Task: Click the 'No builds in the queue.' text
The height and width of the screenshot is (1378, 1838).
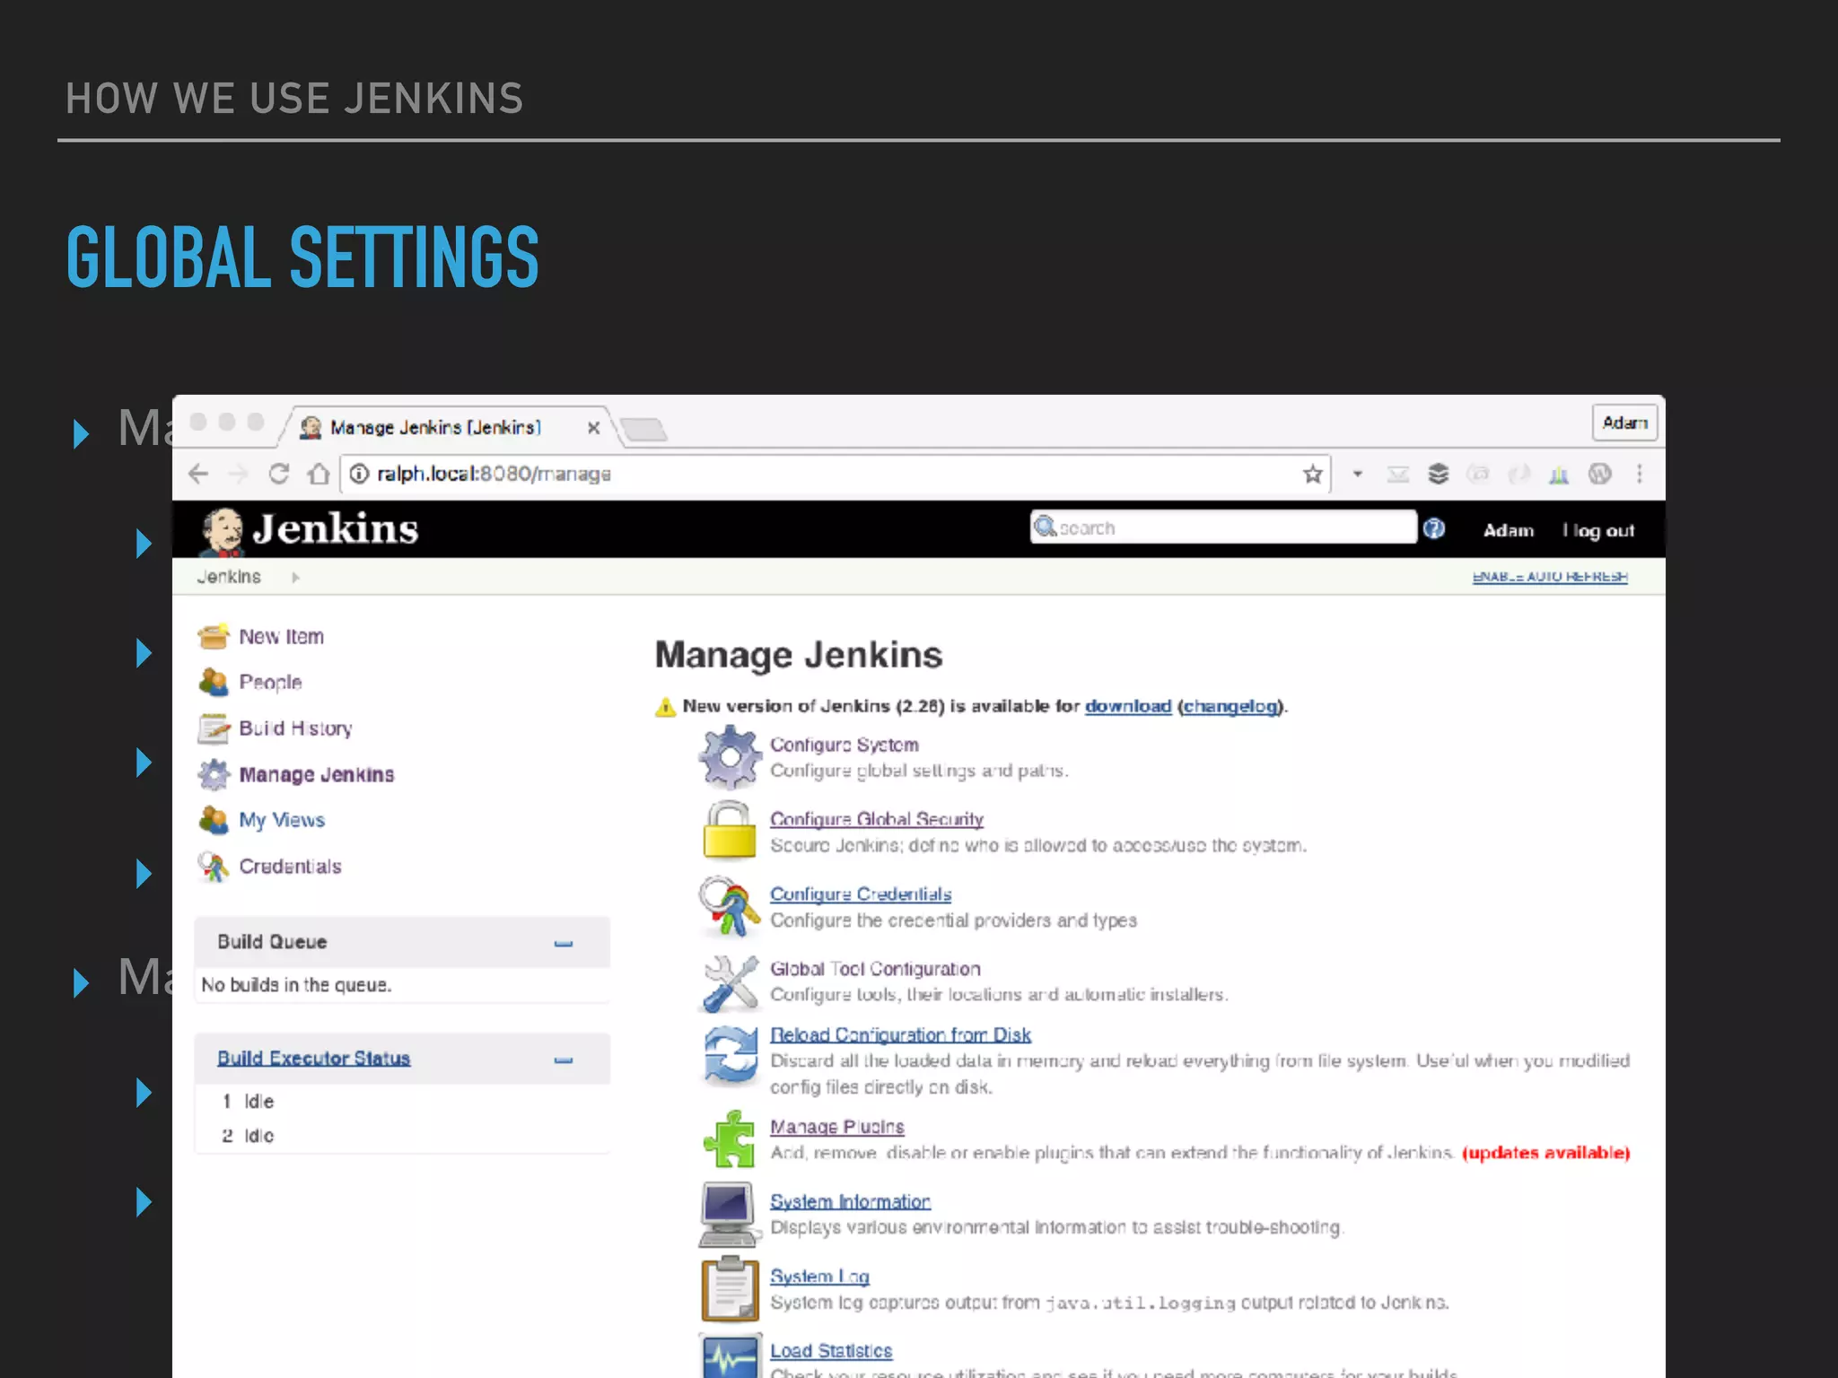Action: point(296,985)
